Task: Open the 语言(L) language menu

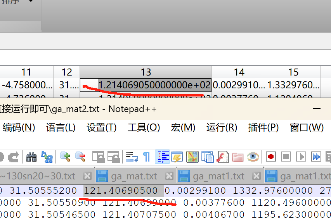Action: tap(61, 128)
